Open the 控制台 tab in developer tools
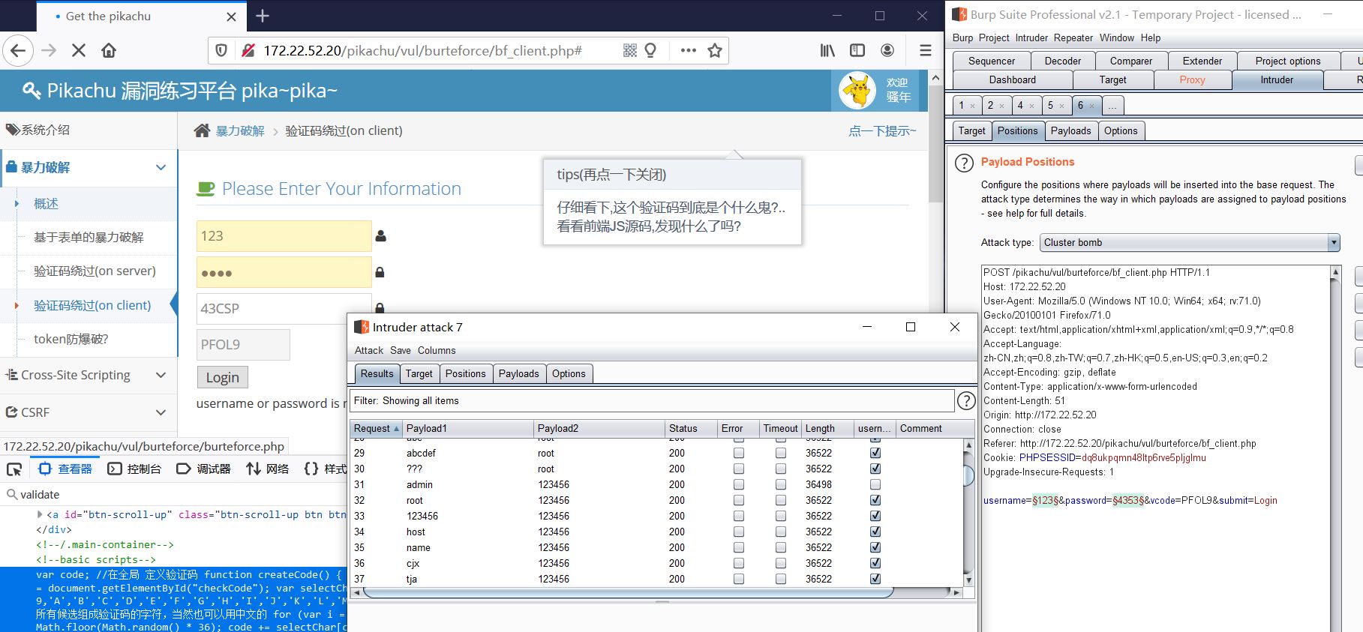 click(x=134, y=469)
